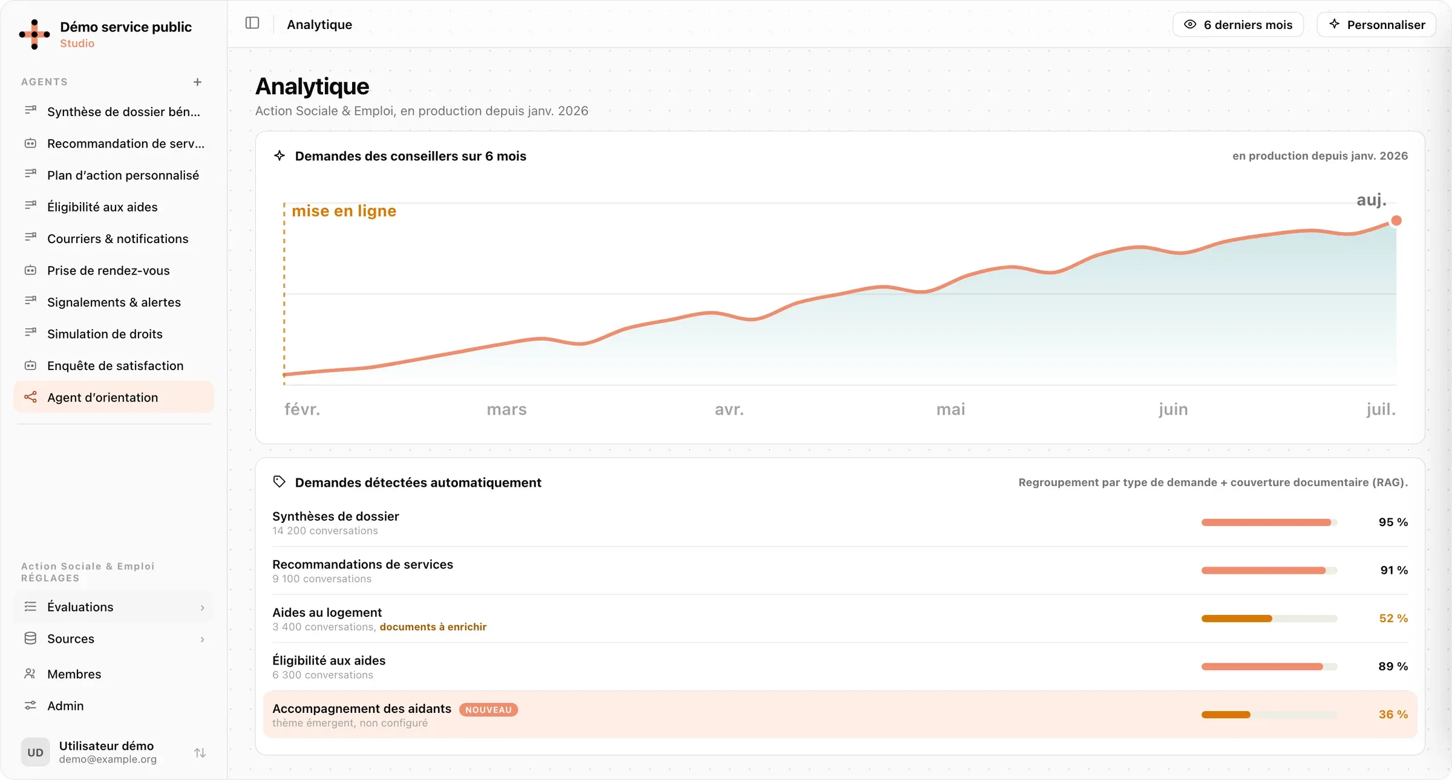
Task: Click the Démo service public logo icon
Action: pyautogui.click(x=34, y=34)
